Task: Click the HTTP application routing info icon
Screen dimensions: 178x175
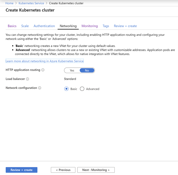Action: pos(43,70)
